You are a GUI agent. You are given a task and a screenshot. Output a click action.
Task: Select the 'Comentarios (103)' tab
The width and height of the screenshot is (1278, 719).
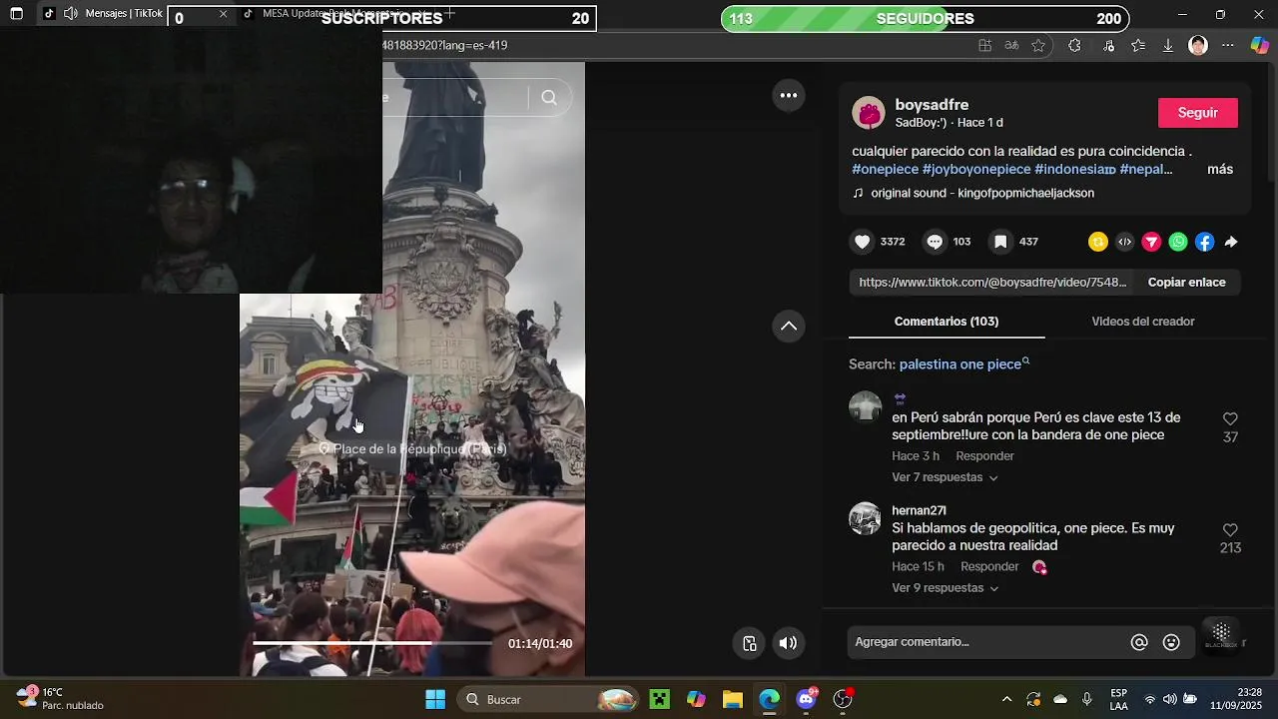pyautogui.click(x=947, y=322)
